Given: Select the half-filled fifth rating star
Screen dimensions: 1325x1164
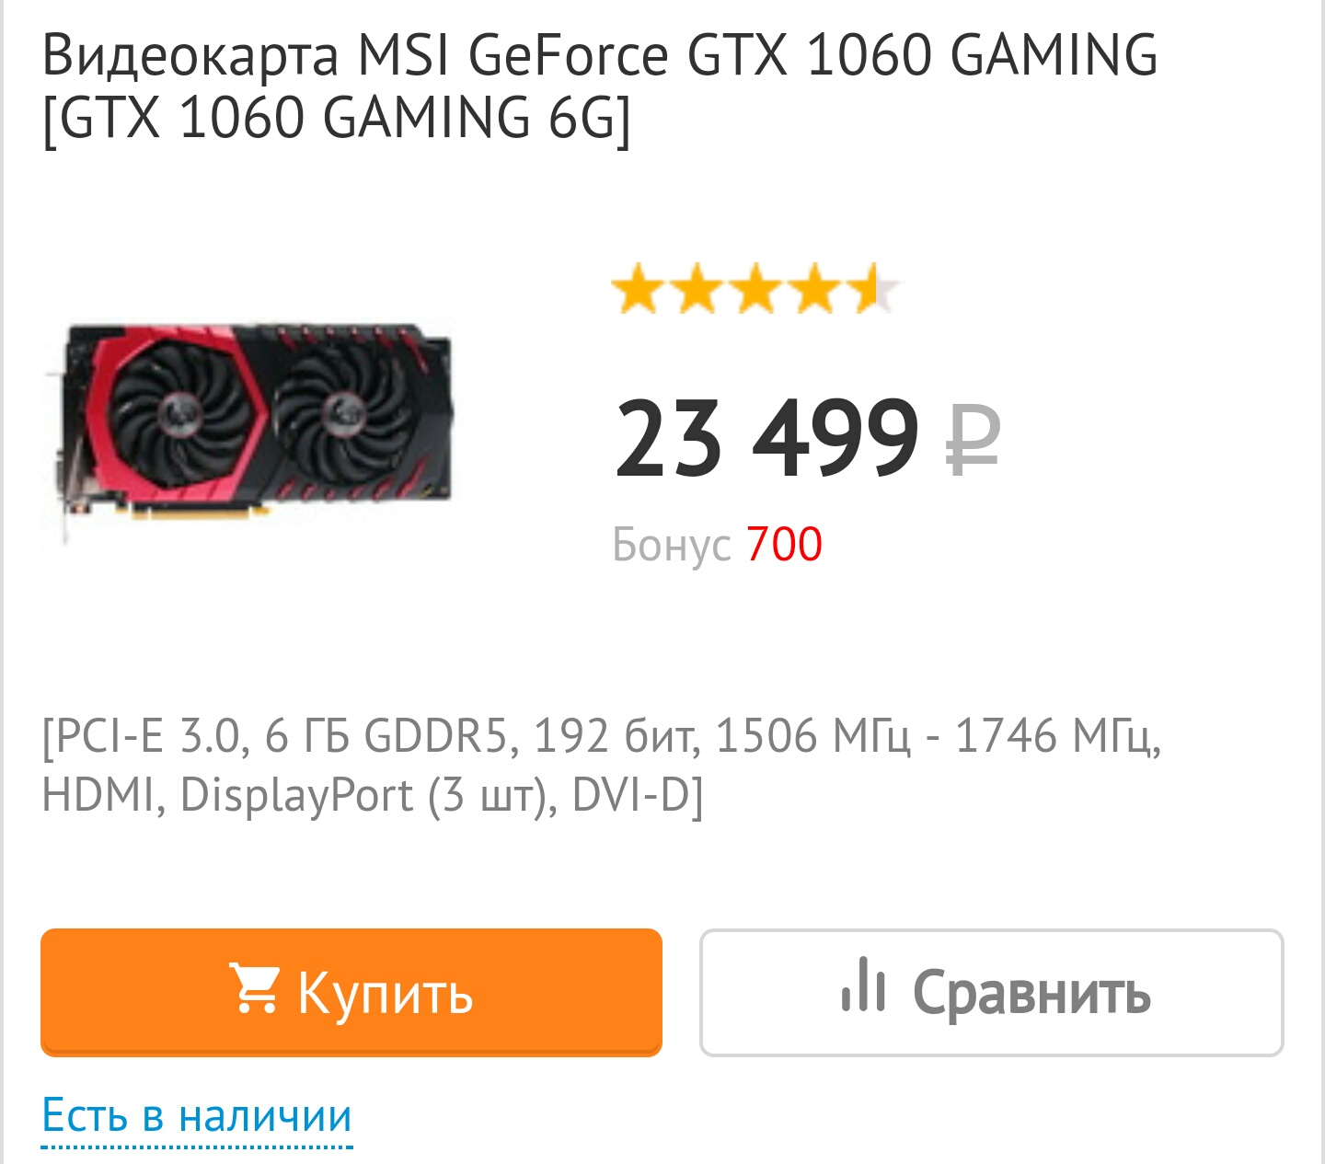Looking at the screenshot, I should (872, 289).
